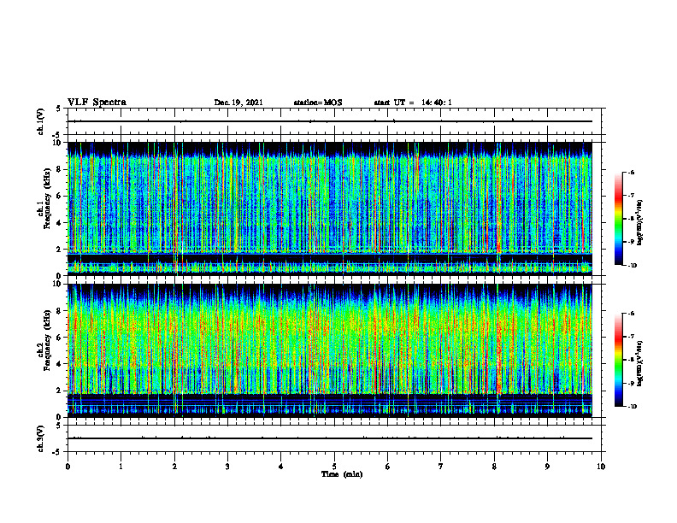Viewport: 677px width, 523px height.
Task: Click the ch.1 color bar "-6" label
Action: (631, 172)
